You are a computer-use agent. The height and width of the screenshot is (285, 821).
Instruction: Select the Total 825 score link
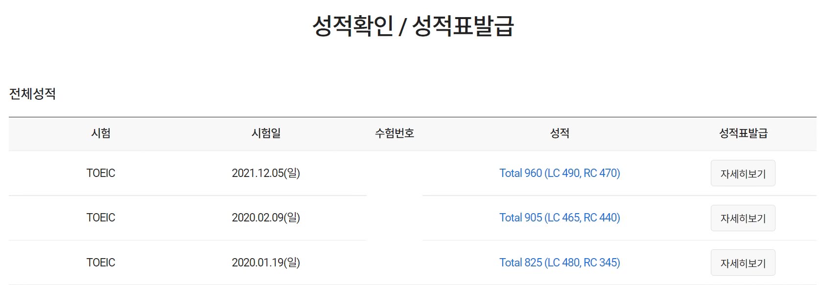coord(560,263)
